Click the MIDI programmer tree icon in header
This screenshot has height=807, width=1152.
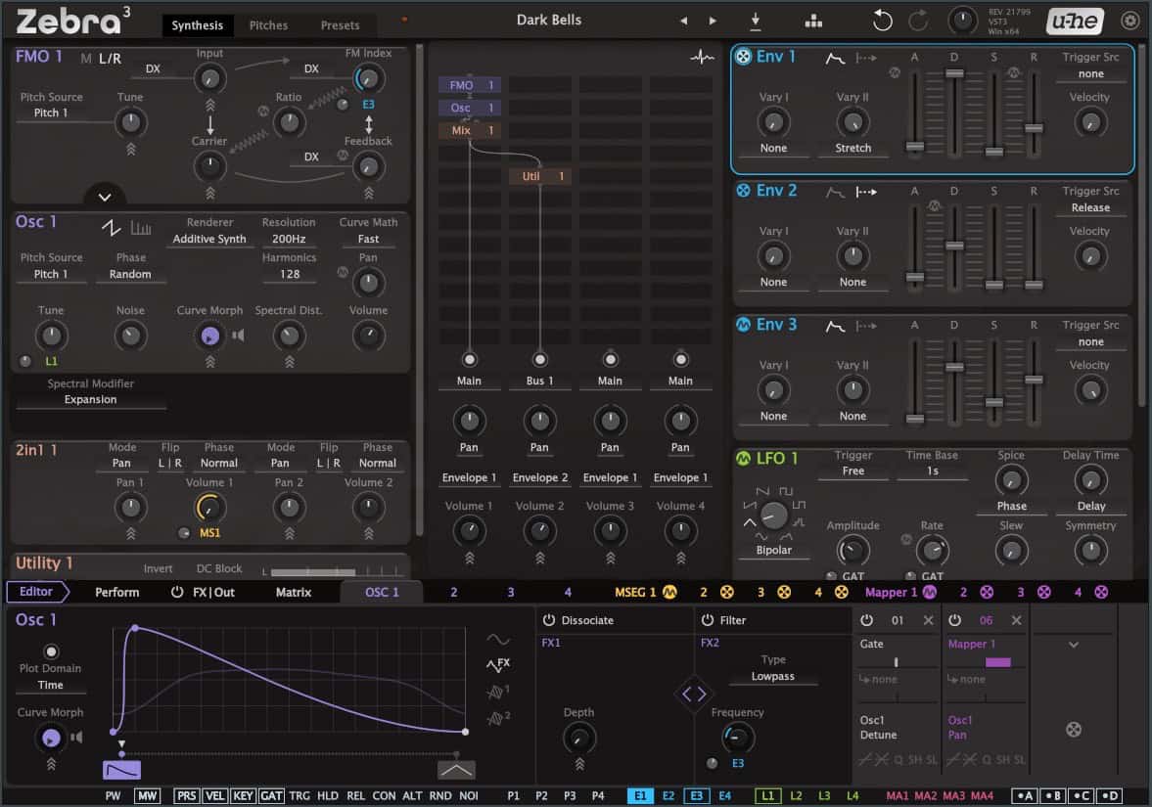pyautogui.click(x=813, y=21)
